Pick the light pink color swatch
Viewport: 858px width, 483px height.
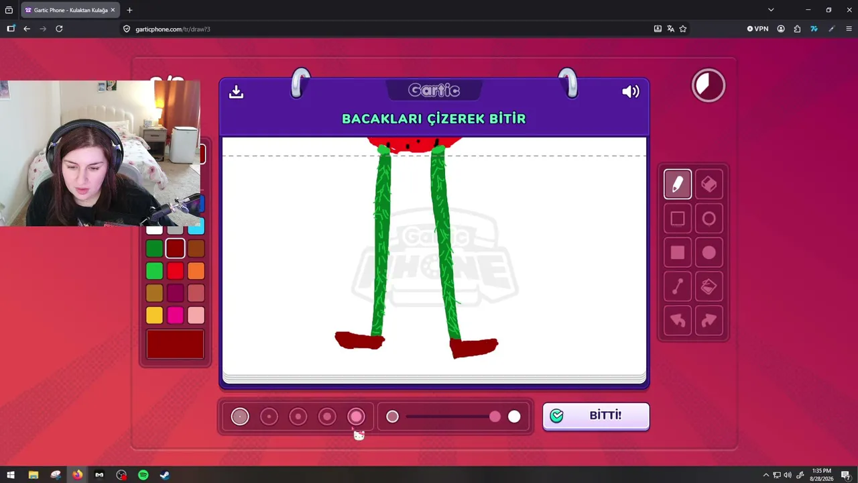196,315
